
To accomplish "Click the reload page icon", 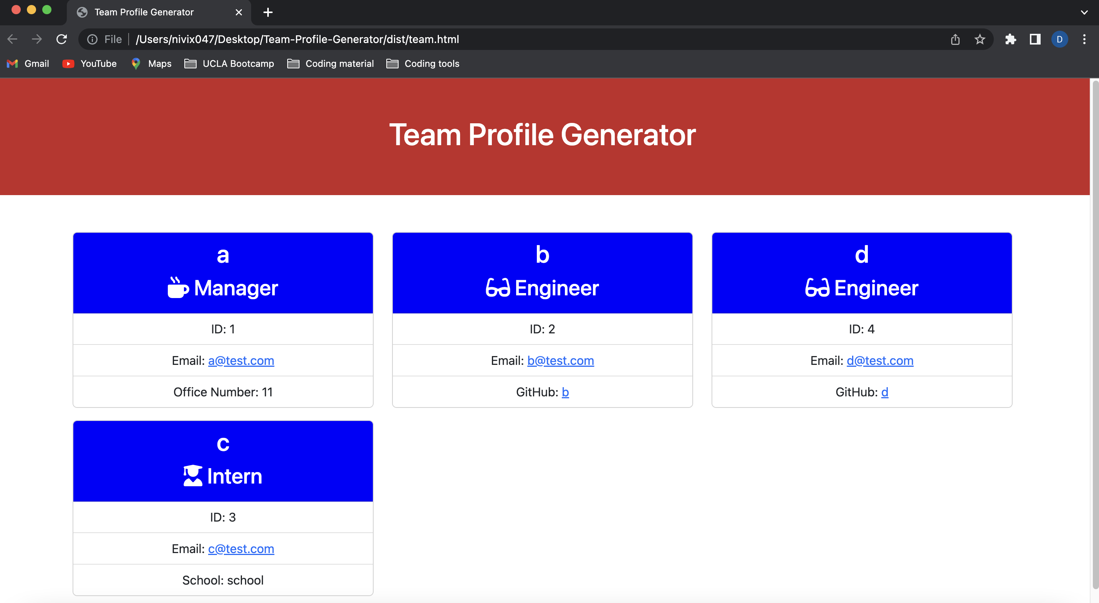I will pyautogui.click(x=62, y=39).
